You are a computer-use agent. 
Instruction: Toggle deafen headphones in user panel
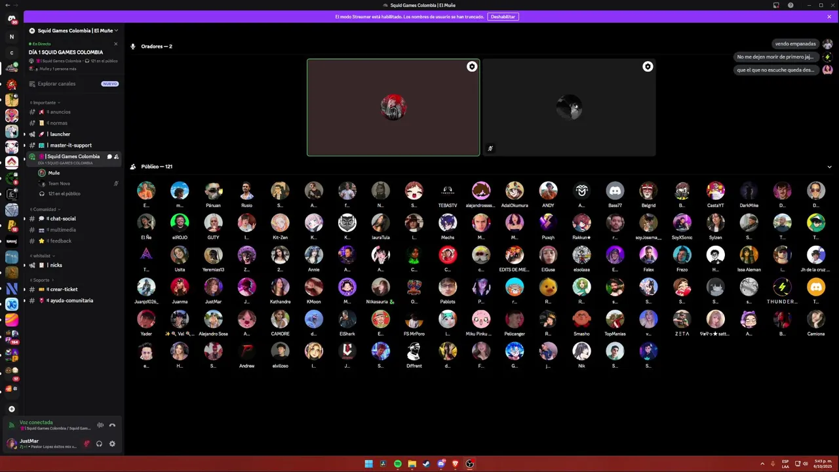tap(100, 444)
